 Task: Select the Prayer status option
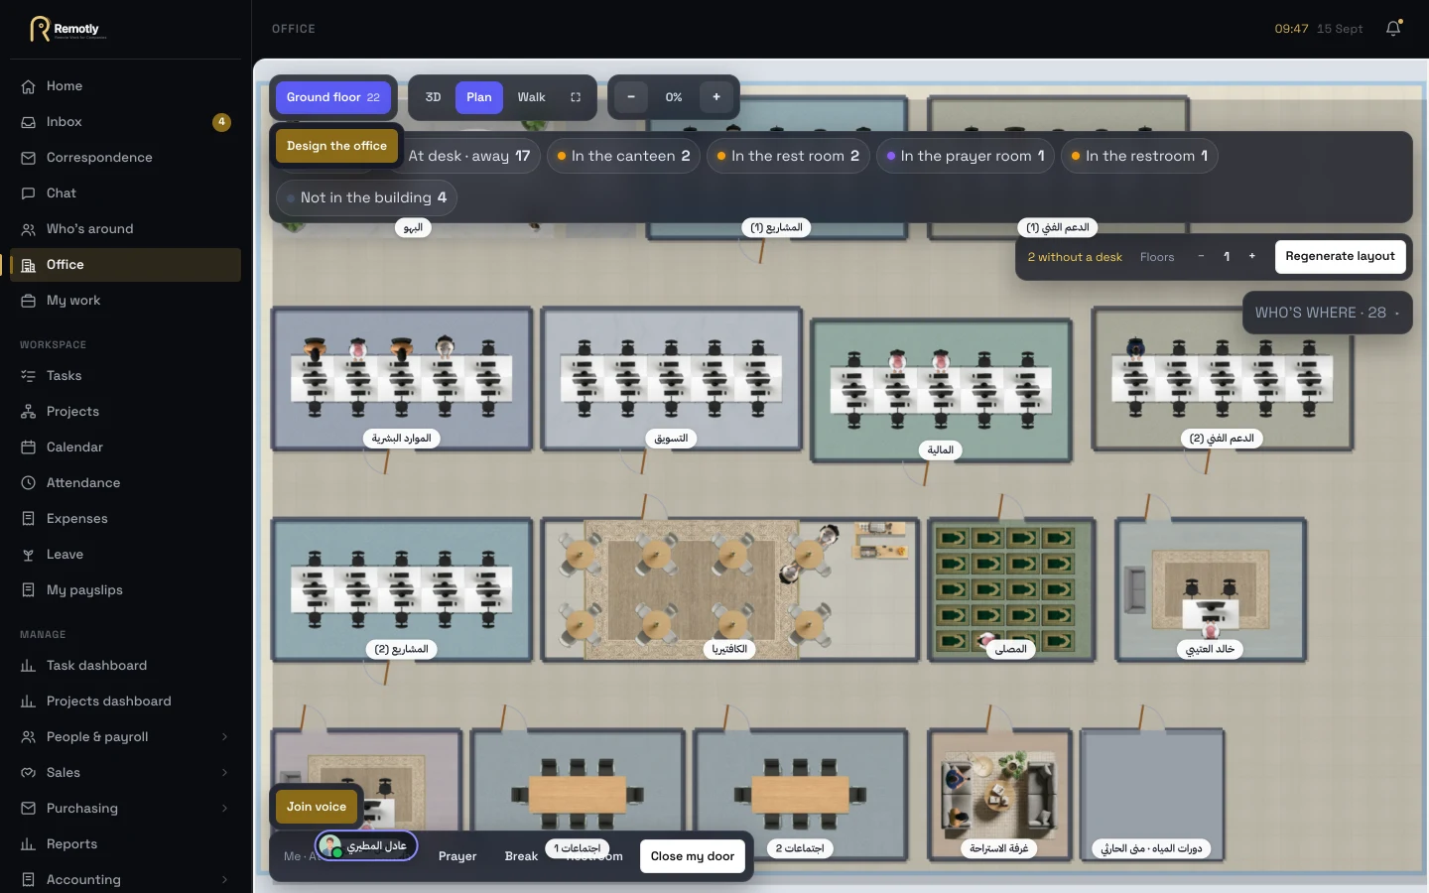coord(457,856)
